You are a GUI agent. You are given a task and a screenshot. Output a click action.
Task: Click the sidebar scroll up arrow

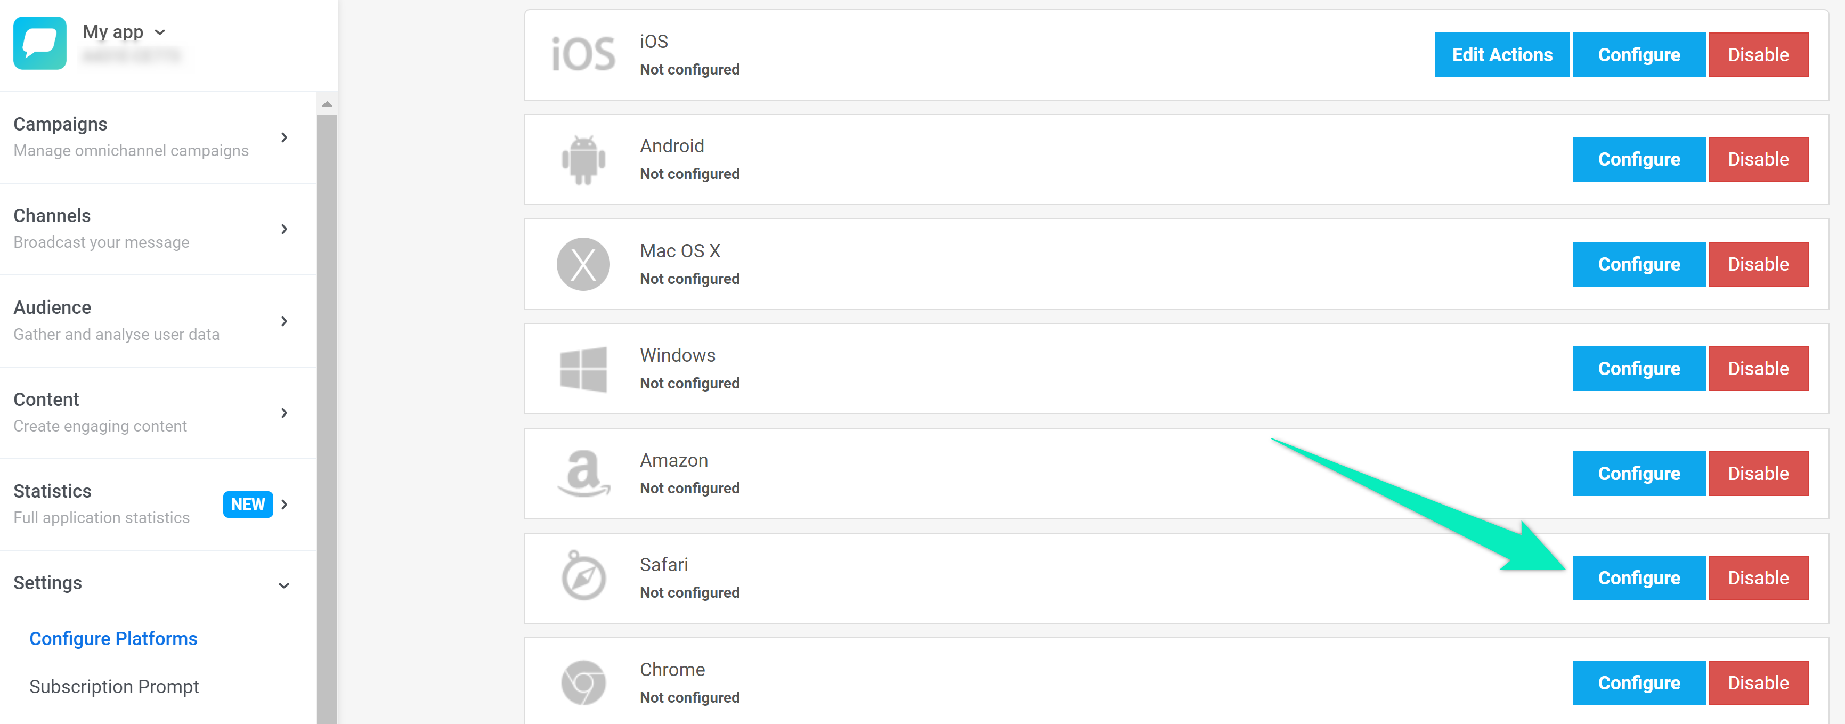pyautogui.click(x=327, y=104)
